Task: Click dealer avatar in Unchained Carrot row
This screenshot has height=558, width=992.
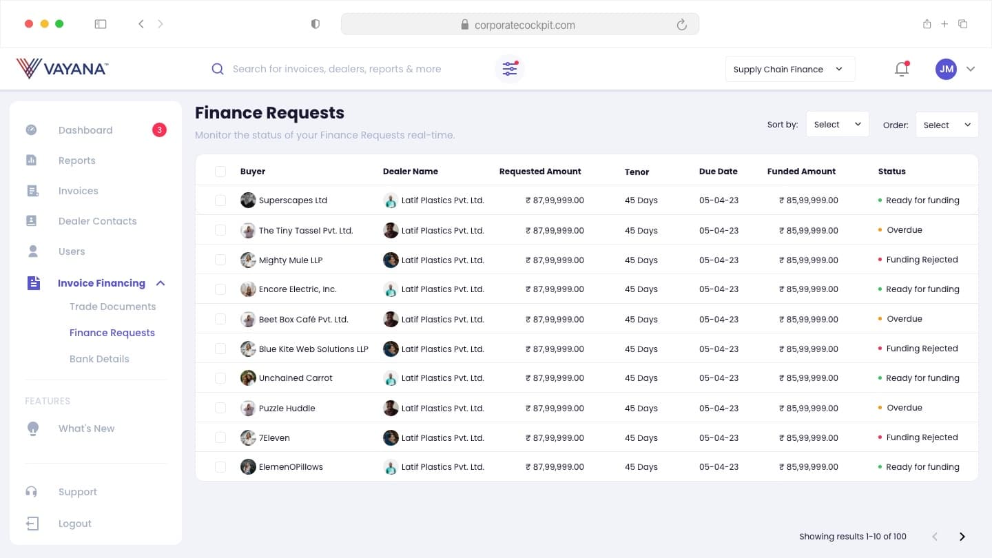Action: 391,378
